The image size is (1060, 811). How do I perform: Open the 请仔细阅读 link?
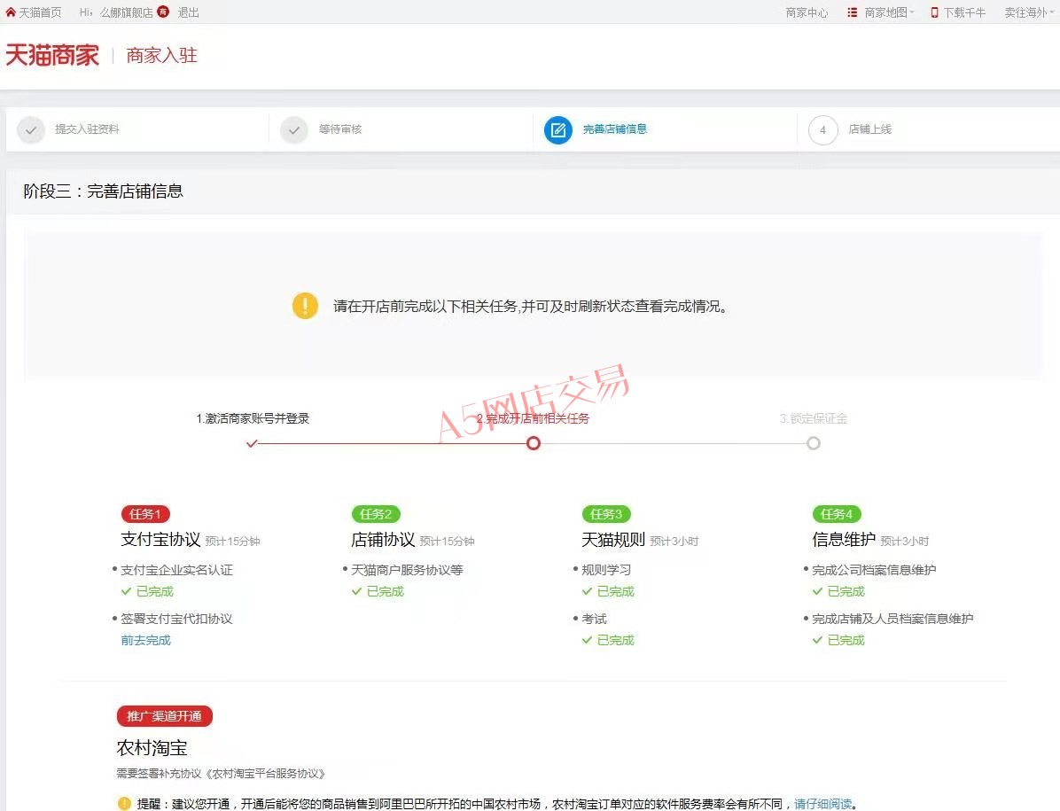(822, 804)
